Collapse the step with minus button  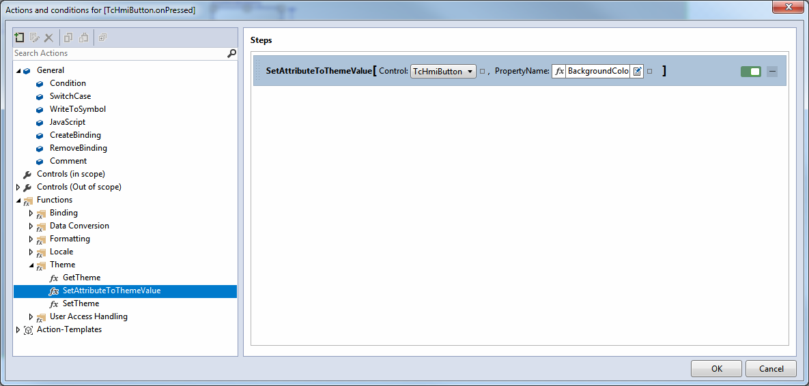[x=772, y=72]
